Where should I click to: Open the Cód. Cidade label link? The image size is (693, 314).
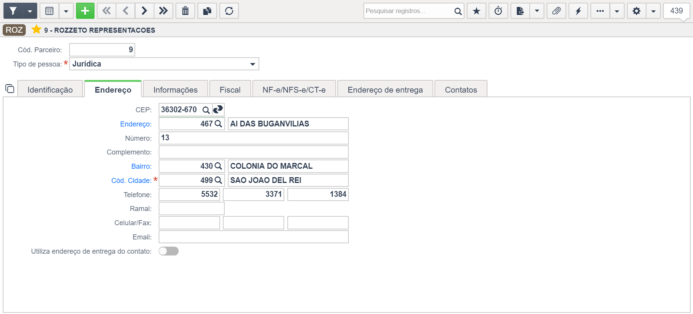(x=131, y=181)
